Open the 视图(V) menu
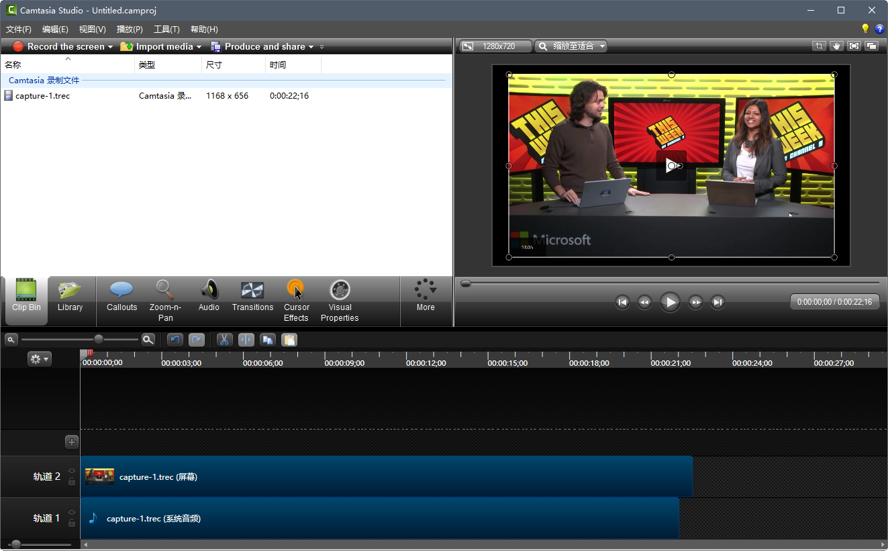Screen dimensions: 888x551 92,30
